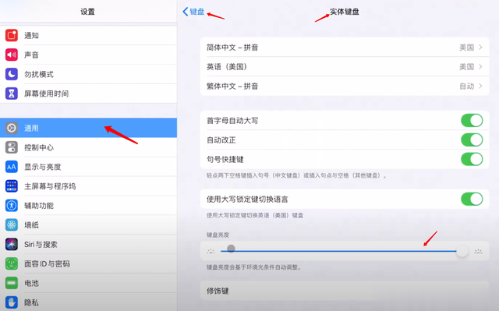Go back to 键盘 settings
499x311 pixels.
click(193, 12)
